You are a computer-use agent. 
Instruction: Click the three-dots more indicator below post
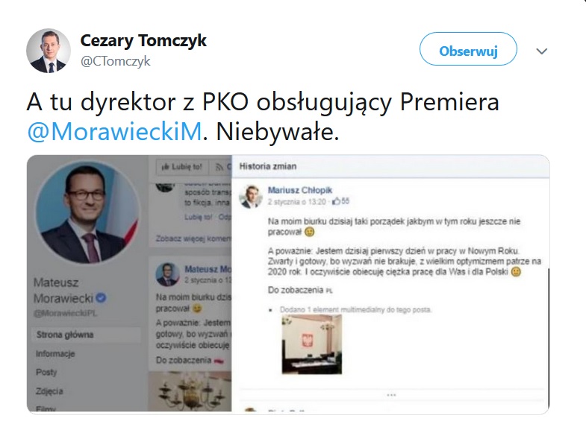pyautogui.click(x=391, y=395)
